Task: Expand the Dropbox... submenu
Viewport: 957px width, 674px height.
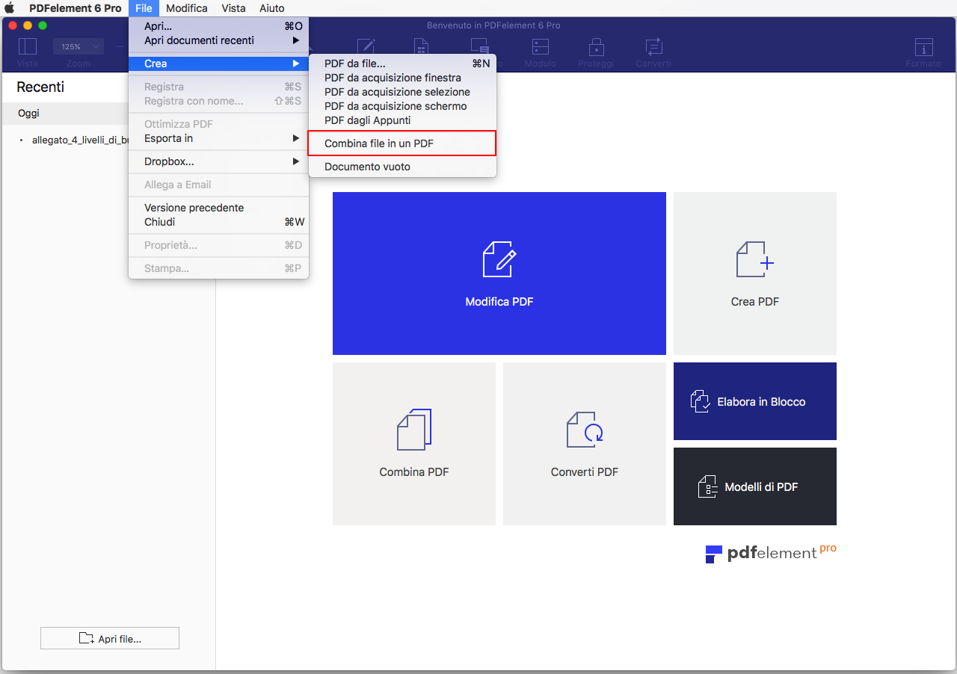Action: pos(218,161)
